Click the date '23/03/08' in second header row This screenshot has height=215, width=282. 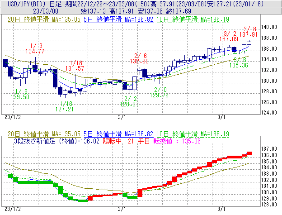pyautogui.click(x=46, y=11)
